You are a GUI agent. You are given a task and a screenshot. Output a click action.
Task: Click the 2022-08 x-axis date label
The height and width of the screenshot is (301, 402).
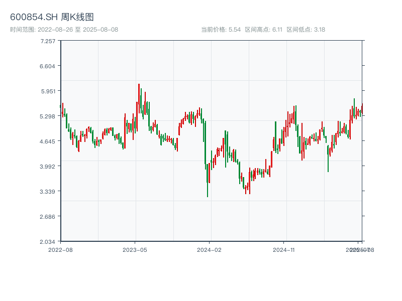click(x=60, y=249)
